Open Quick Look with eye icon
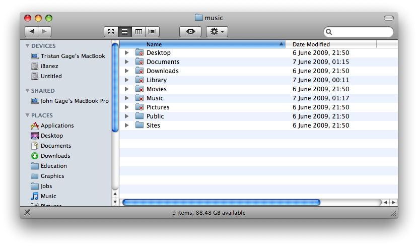This screenshot has width=418, height=246. [x=190, y=32]
